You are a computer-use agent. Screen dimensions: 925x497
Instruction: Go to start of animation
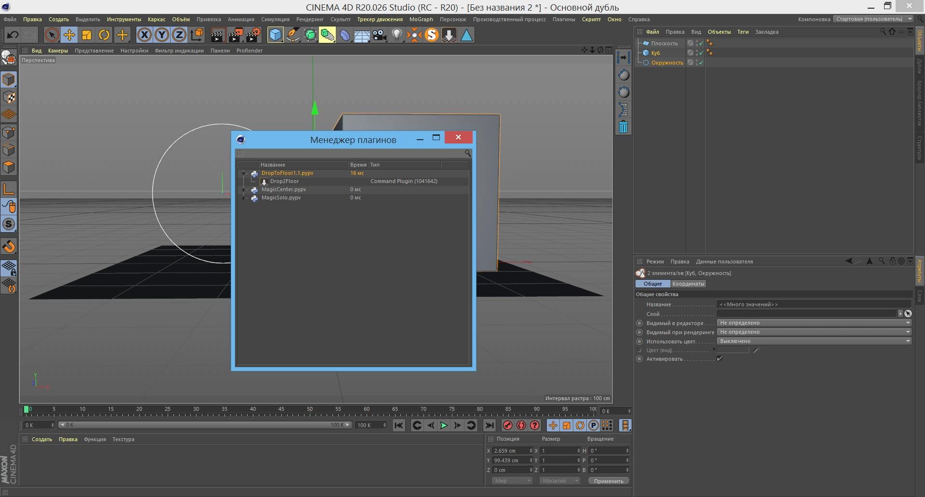pos(398,425)
